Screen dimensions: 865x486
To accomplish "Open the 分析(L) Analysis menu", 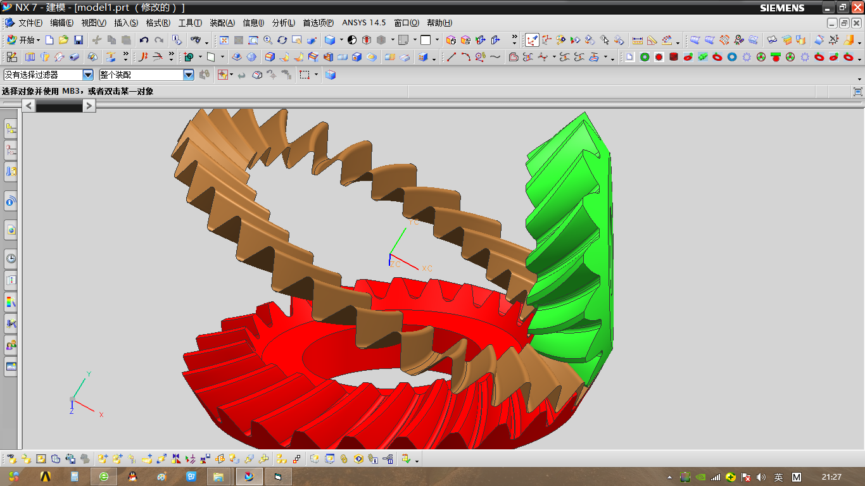I will tap(284, 23).
